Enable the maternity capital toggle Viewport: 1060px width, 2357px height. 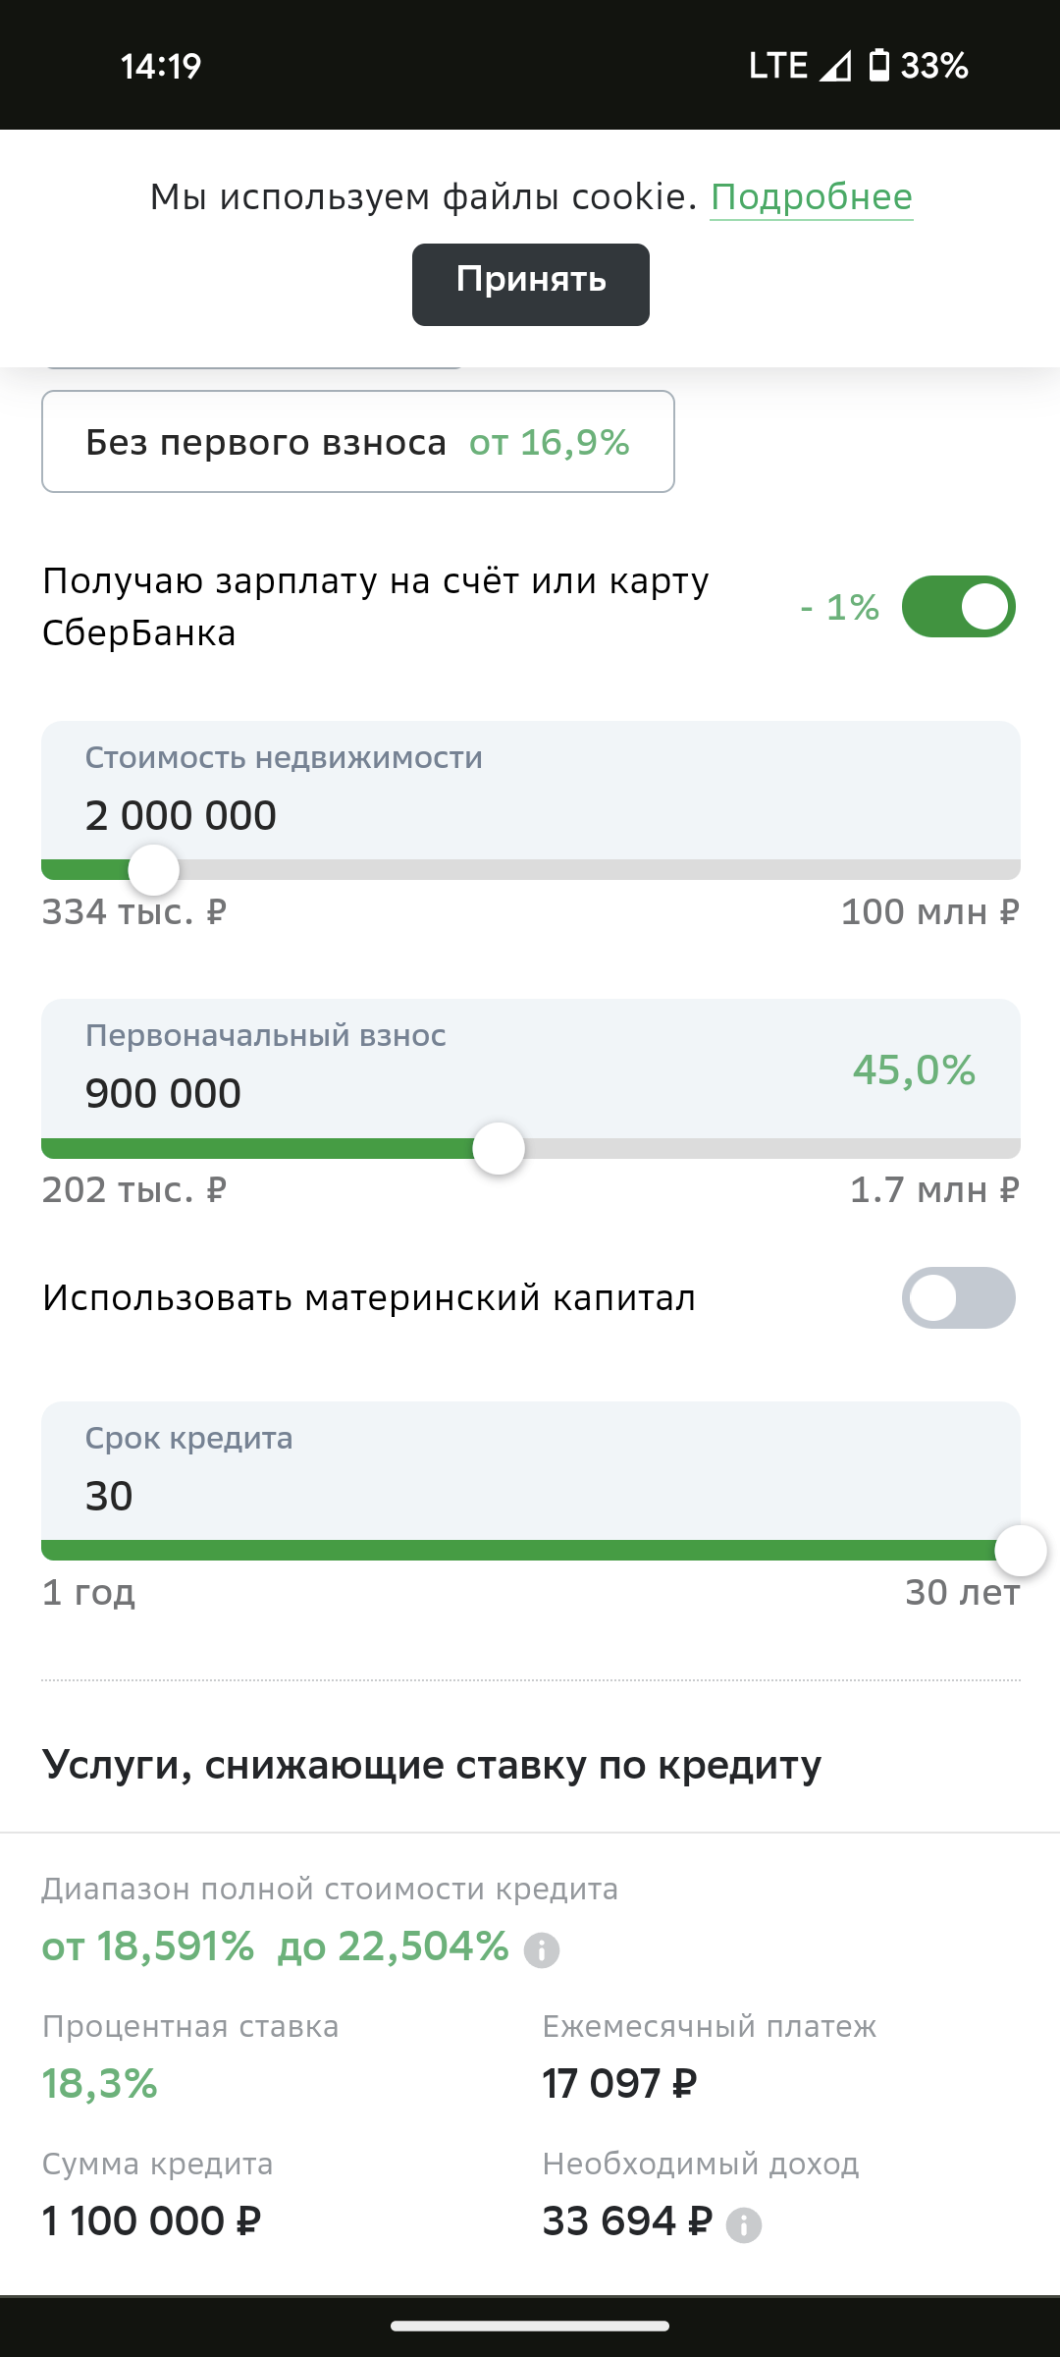pyautogui.click(x=958, y=1298)
